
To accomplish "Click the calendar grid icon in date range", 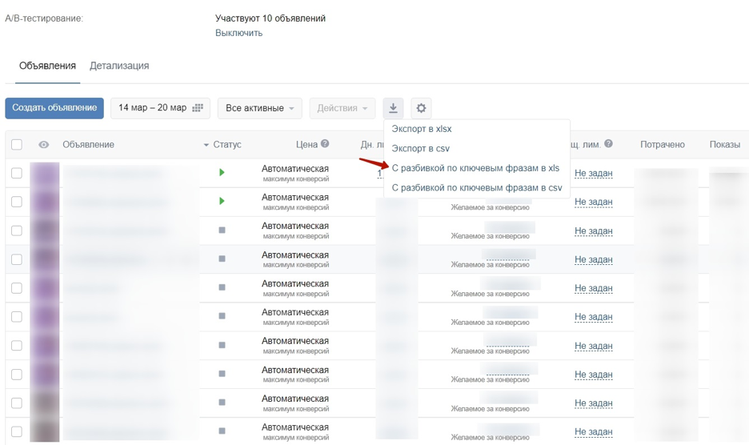I will point(198,108).
